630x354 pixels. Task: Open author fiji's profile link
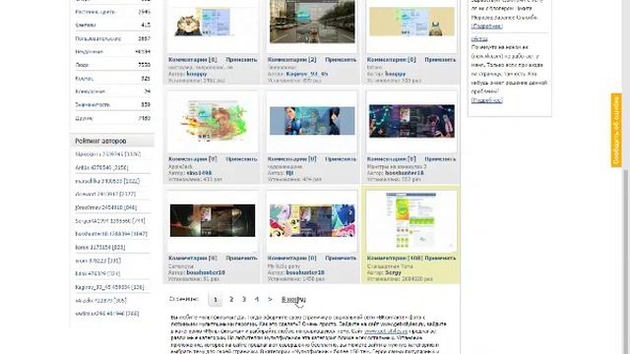(x=289, y=173)
